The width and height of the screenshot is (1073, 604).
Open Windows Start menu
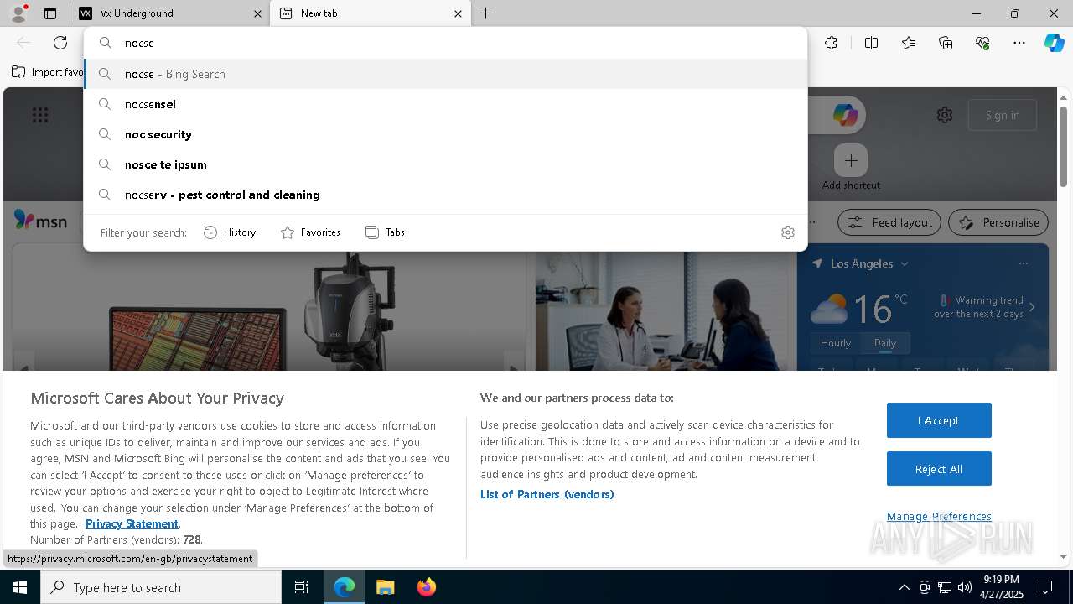[x=20, y=587]
